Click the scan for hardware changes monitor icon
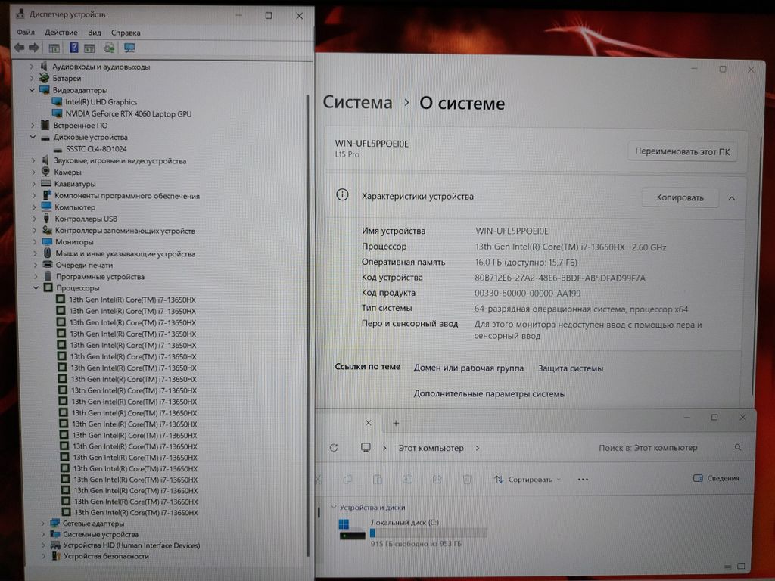Image resolution: width=775 pixels, height=581 pixels. click(129, 48)
